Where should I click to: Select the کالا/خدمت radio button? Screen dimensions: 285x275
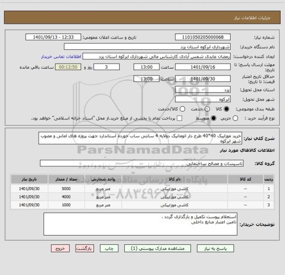click(182, 109)
